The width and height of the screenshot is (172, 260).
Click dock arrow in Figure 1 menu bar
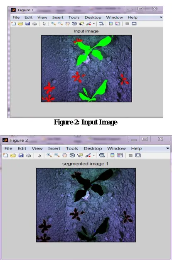point(161,17)
